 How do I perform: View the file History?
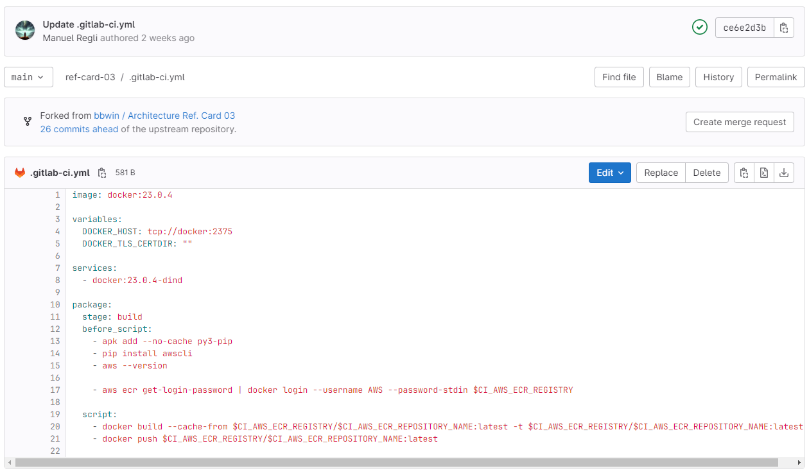click(718, 77)
